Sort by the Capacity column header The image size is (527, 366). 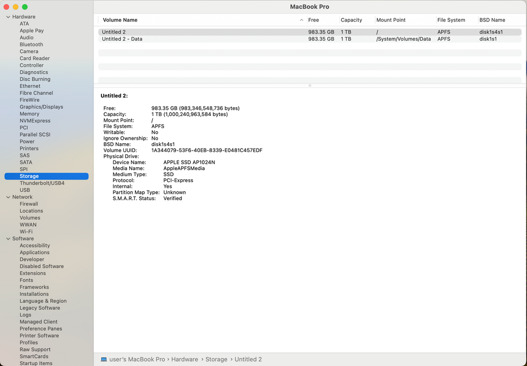point(351,20)
